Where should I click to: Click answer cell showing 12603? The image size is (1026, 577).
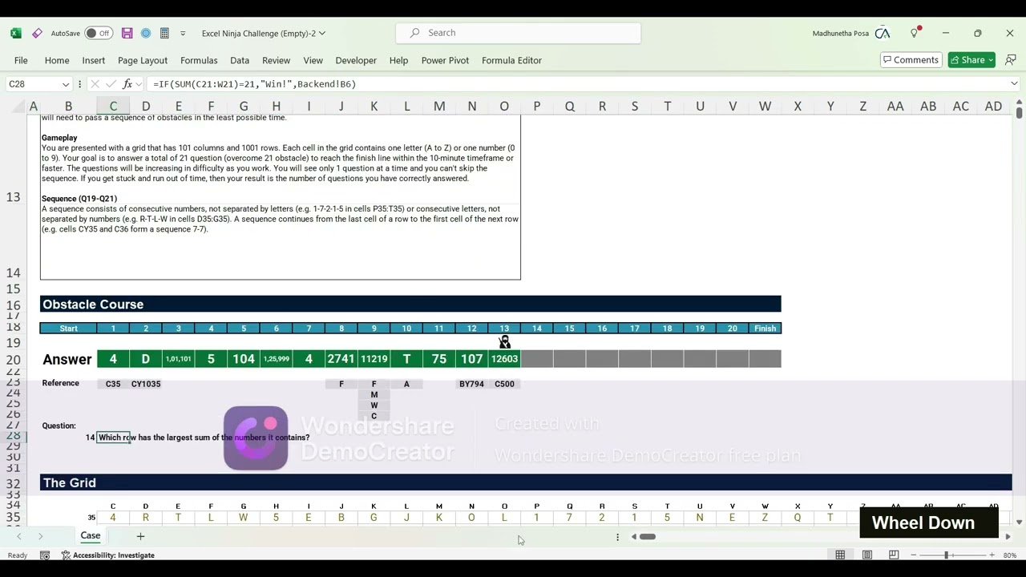tap(504, 359)
